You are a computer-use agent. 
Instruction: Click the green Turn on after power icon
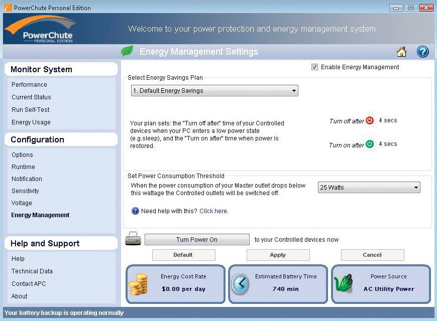(x=370, y=144)
